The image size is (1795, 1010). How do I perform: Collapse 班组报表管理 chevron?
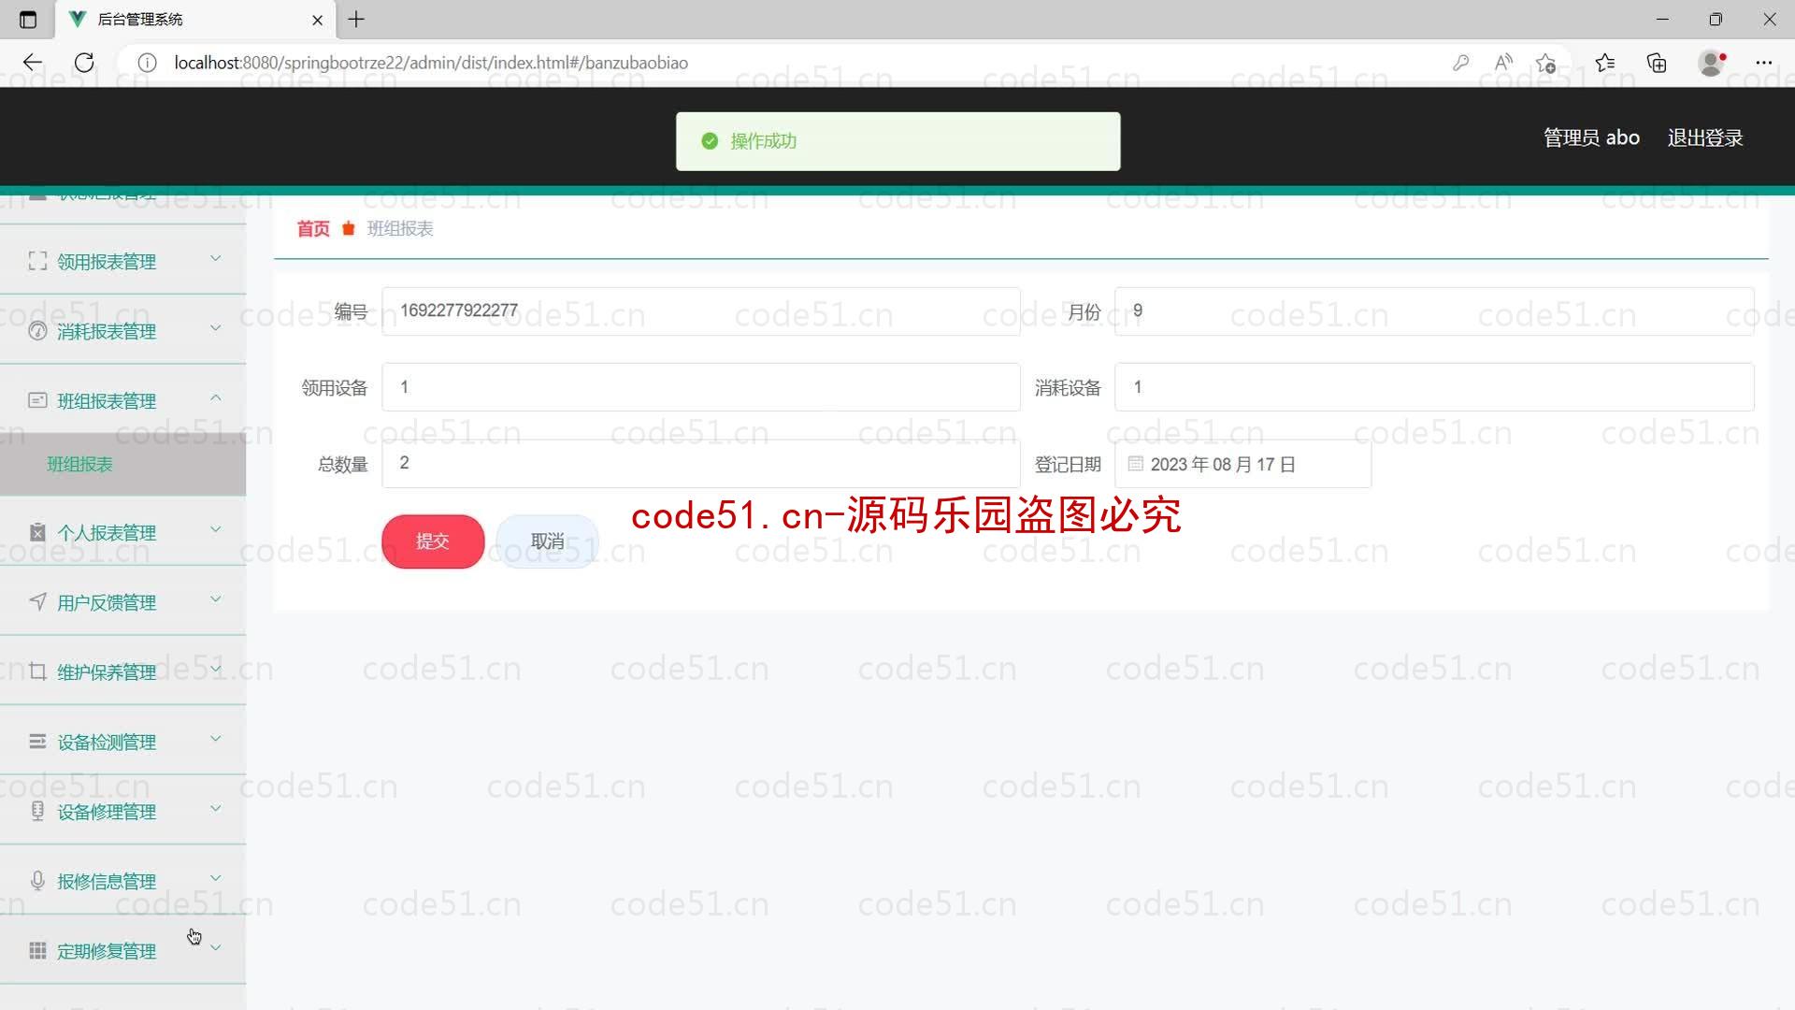(216, 397)
